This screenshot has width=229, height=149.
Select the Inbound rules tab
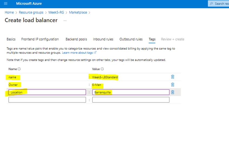(x=103, y=39)
